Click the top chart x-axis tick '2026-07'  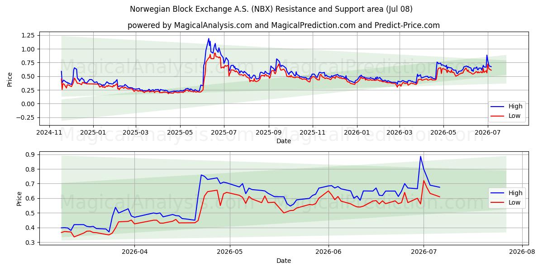pyautogui.click(x=487, y=133)
